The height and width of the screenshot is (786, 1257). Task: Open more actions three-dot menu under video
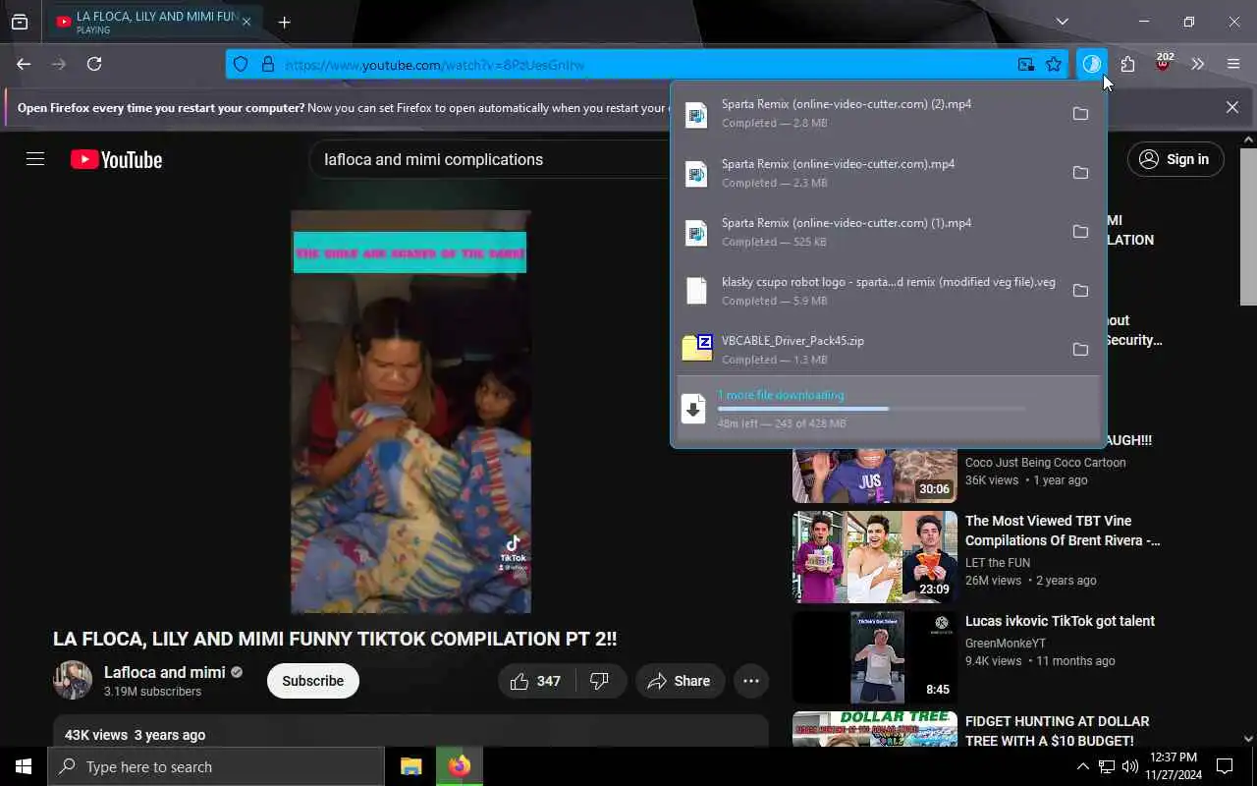click(751, 681)
